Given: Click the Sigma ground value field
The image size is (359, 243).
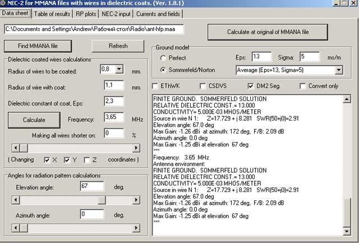Looking at the screenshot, I should [x=310, y=57].
